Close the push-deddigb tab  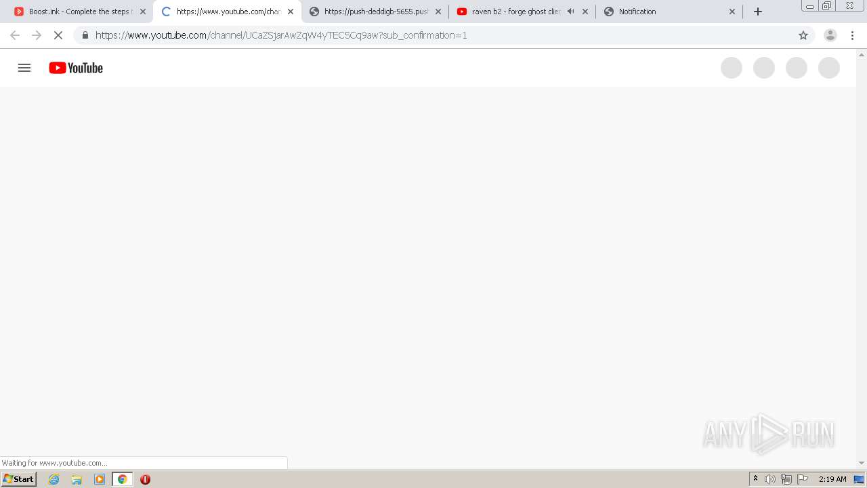pos(438,12)
